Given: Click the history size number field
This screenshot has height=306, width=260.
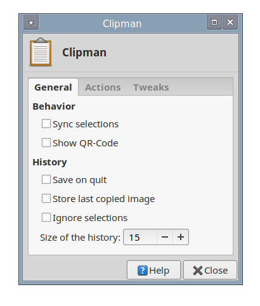Looking at the screenshot, I should tap(140, 237).
